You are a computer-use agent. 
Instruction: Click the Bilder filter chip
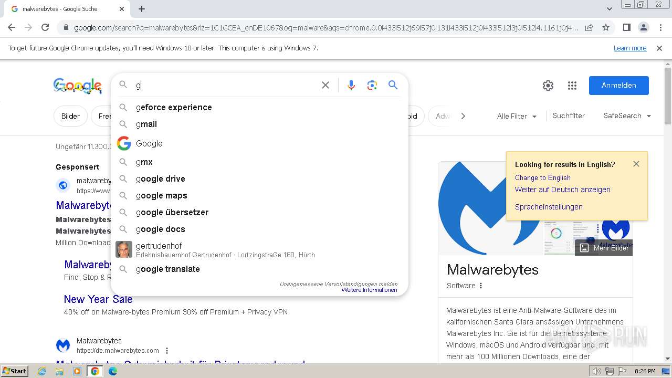pos(70,116)
